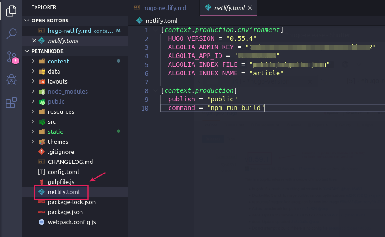Expand the public folder
385x237 pixels.
pyautogui.click(x=33, y=101)
